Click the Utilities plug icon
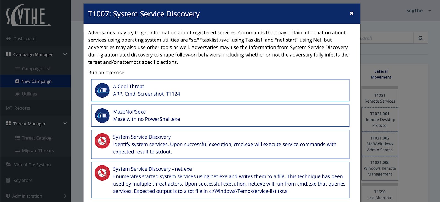Viewport: 440px width, 202px height. click(18, 94)
